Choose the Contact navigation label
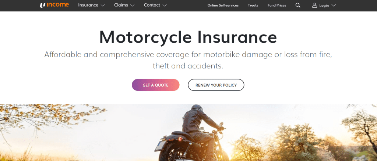 tap(152, 5)
